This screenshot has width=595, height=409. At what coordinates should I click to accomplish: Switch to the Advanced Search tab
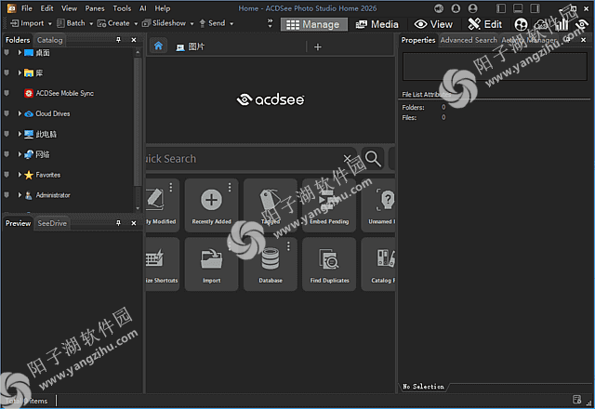[469, 40]
